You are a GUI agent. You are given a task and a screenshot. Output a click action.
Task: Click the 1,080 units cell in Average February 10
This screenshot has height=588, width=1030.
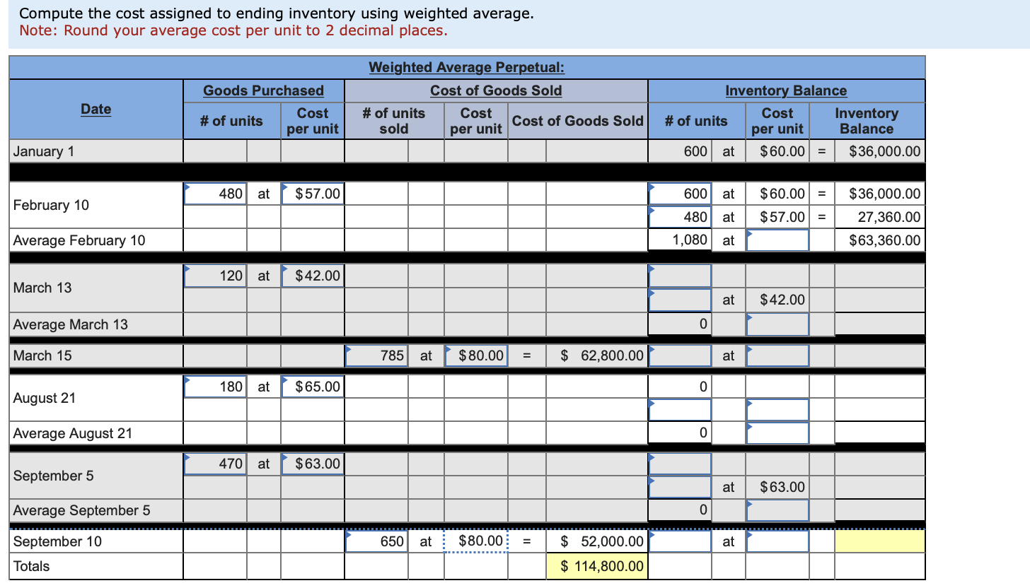tap(680, 240)
